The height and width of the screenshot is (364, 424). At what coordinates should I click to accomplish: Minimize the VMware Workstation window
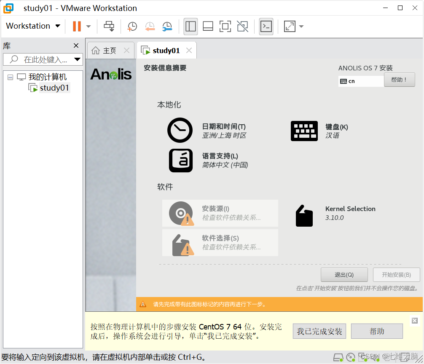[386, 8]
